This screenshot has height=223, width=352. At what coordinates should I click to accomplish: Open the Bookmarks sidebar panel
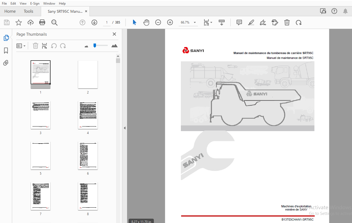[6, 51]
